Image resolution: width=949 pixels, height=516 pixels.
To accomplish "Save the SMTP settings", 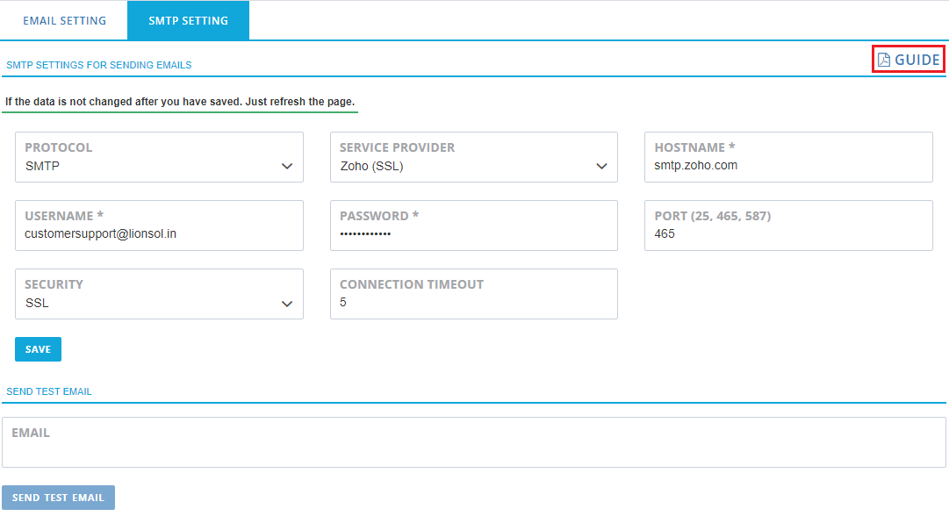I will coord(38,349).
